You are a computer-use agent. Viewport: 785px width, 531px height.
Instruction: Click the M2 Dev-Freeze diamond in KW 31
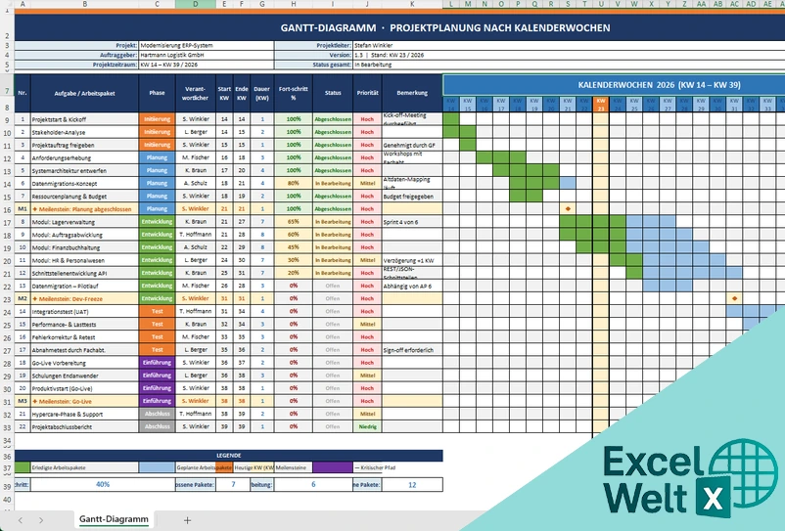tap(734, 298)
